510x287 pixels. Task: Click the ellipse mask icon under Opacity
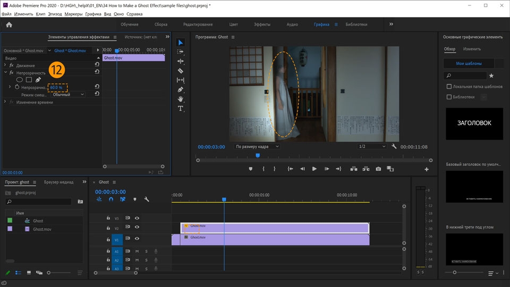20,80
